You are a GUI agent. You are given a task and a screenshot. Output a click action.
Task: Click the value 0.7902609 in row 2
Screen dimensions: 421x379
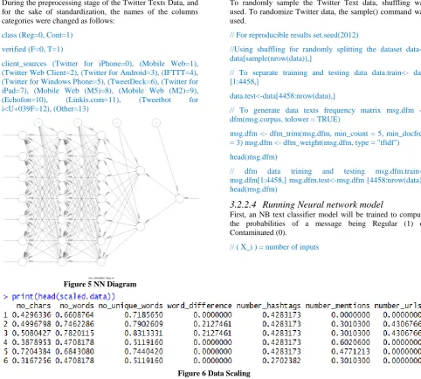click(143, 324)
